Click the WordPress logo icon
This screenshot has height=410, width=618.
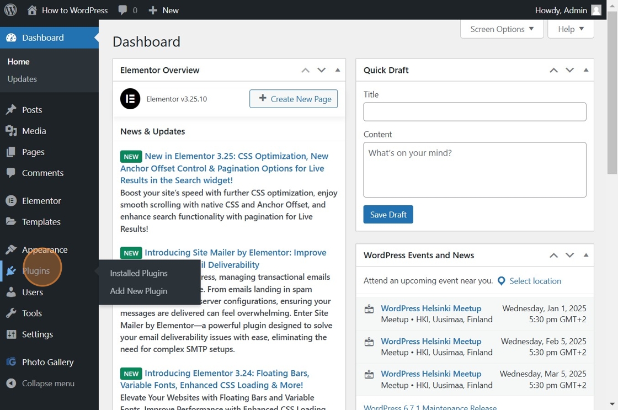pyautogui.click(x=10, y=10)
